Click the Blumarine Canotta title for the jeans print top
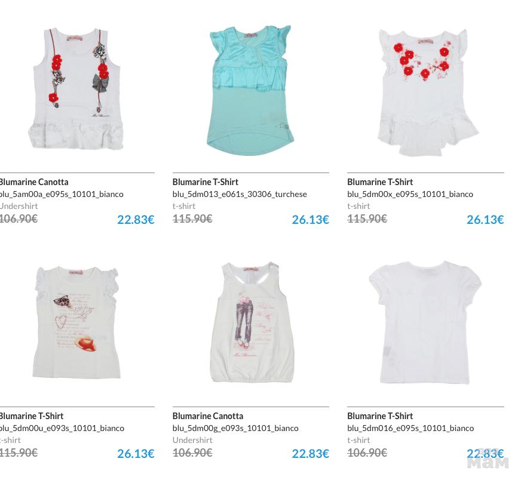 (208, 416)
